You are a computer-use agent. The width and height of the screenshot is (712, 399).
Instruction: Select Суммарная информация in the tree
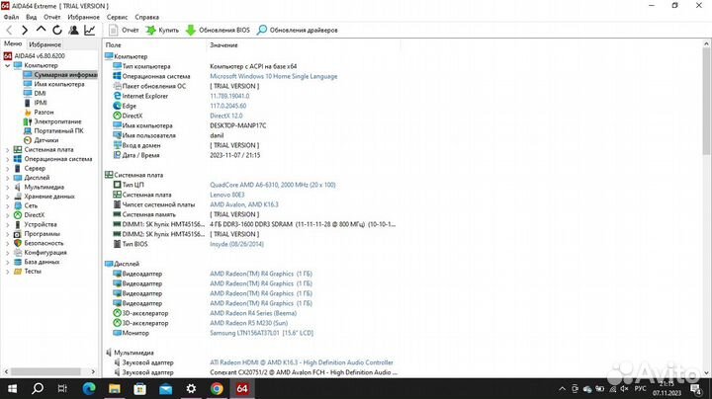coord(60,75)
